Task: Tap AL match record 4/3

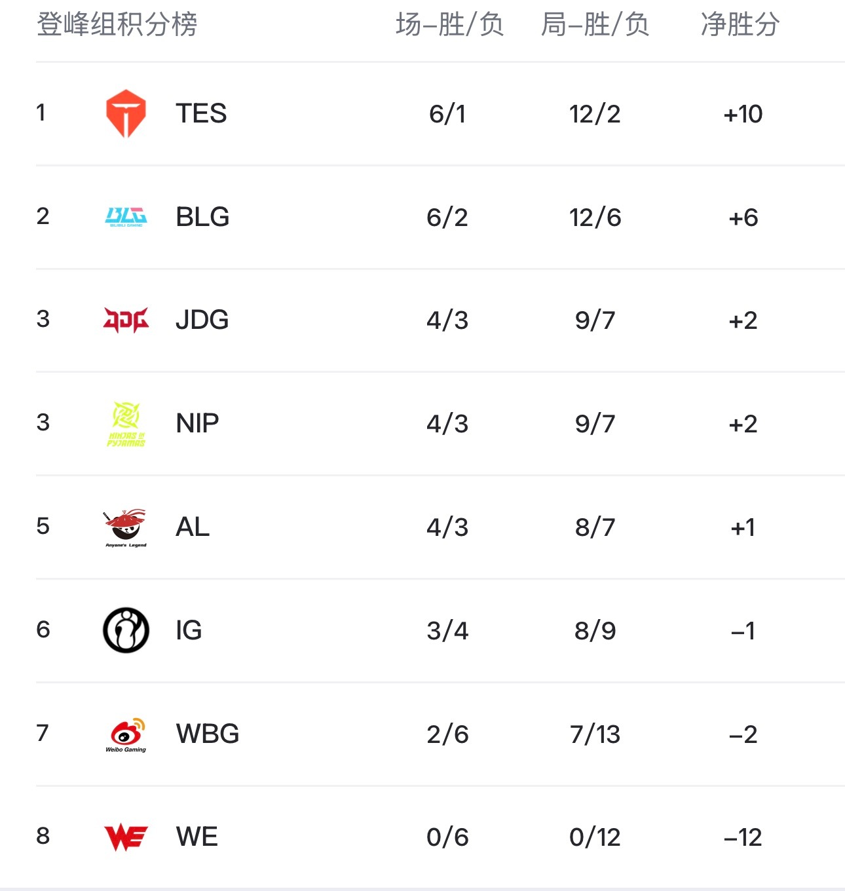Action: point(447,527)
